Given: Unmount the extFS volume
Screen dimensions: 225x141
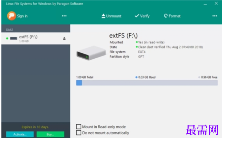Looking at the screenshot, I should (111, 16).
